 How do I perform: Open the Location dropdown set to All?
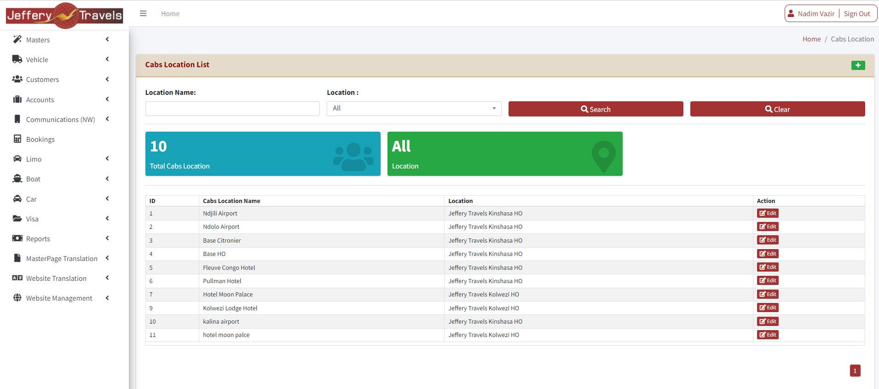[x=414, y=109]
